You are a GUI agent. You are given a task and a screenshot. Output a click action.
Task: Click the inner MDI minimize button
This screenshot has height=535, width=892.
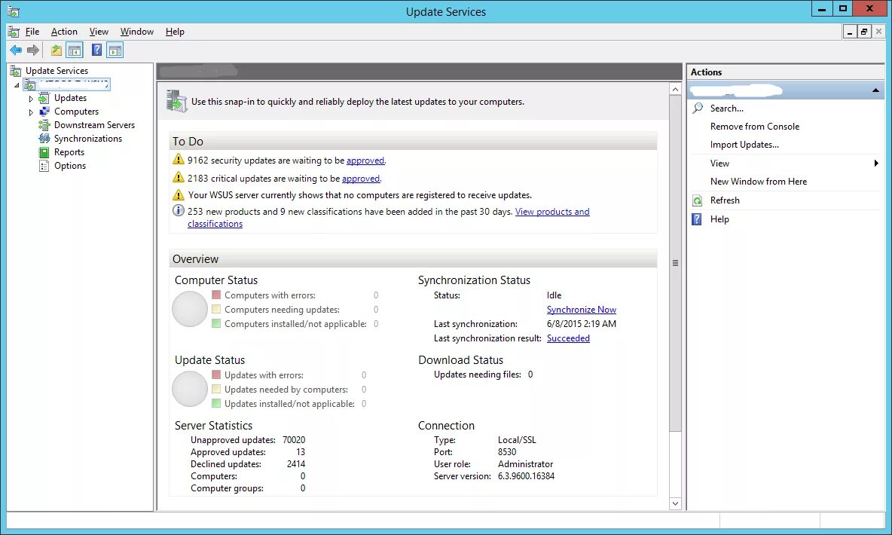(850, 32)
